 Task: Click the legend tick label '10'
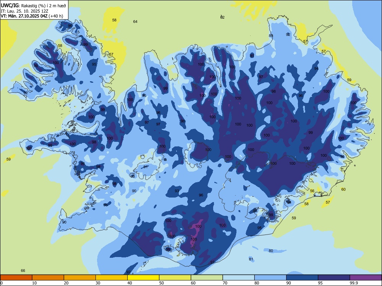tap(34, 283)
